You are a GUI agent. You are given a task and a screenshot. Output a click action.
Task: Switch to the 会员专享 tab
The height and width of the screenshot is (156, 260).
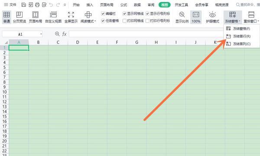[x=201, y=5]
